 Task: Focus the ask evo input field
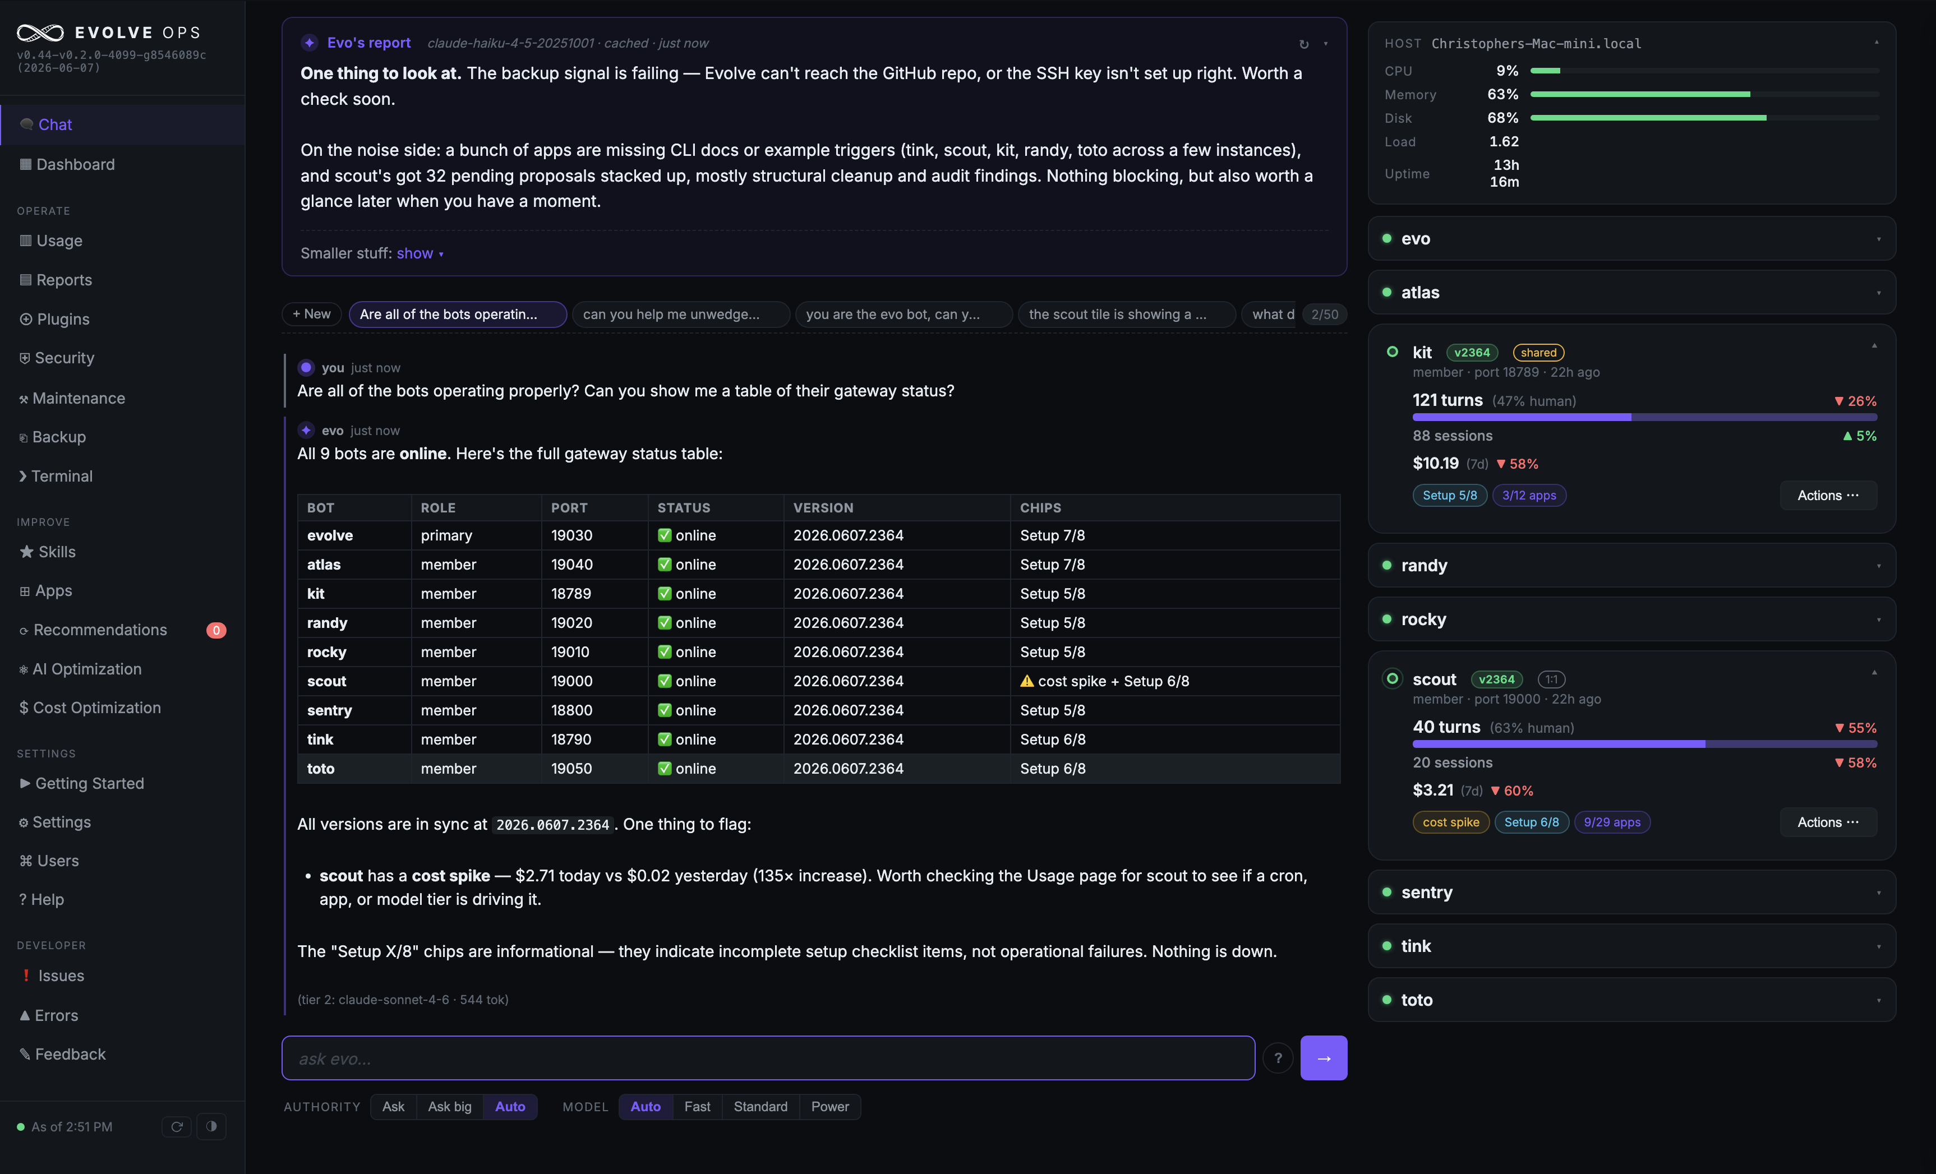pos(768,1058)
